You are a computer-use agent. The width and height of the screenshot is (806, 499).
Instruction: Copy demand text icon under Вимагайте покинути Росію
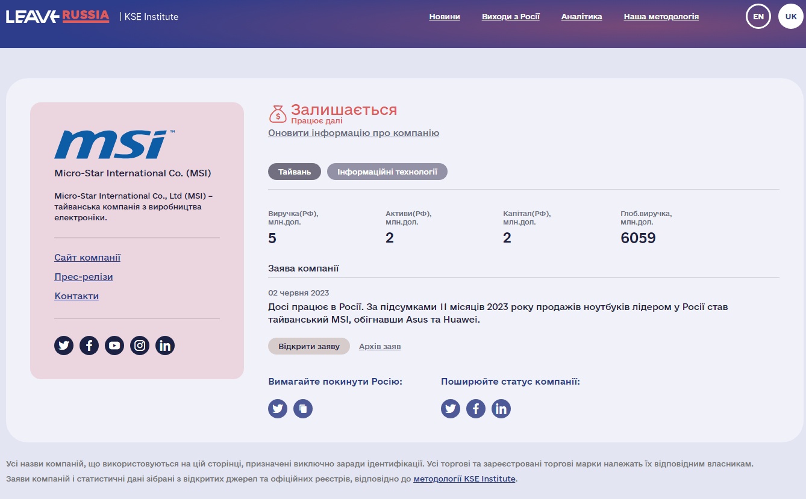click(x=303, y=409)
